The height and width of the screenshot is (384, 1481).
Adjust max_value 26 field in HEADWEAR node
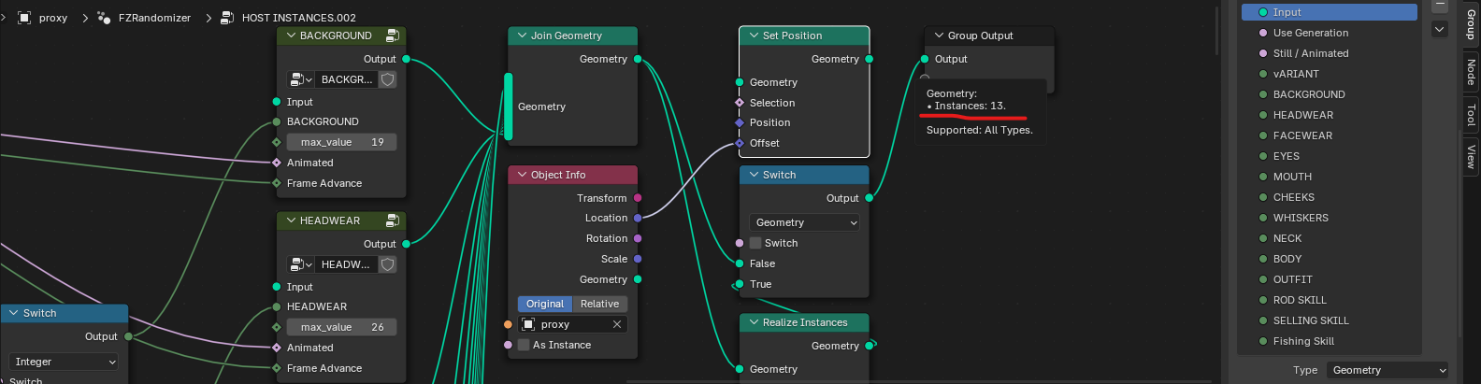[340, 327]
